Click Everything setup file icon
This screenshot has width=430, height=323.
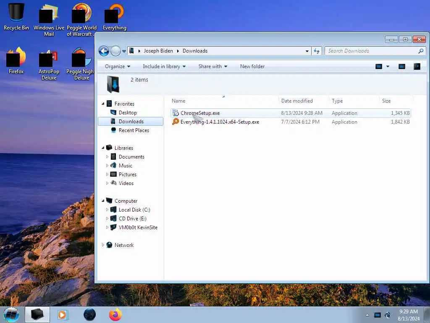point(176,122)
